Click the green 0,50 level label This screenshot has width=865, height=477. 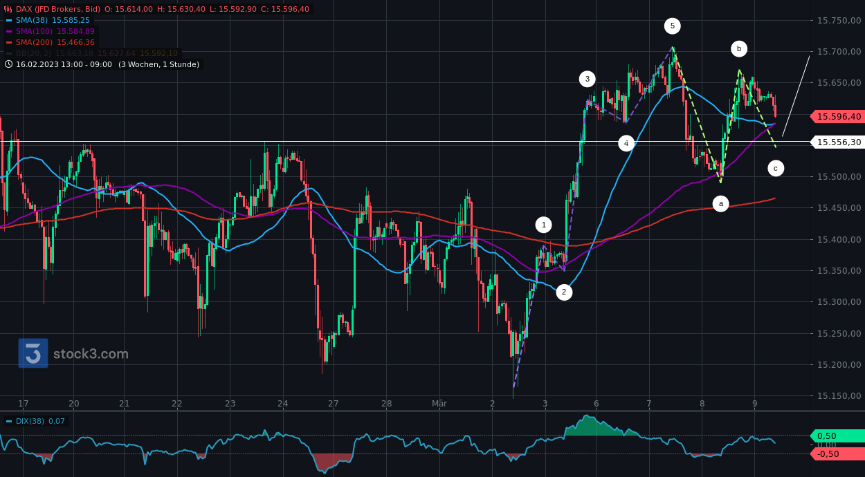click(828, 436)
